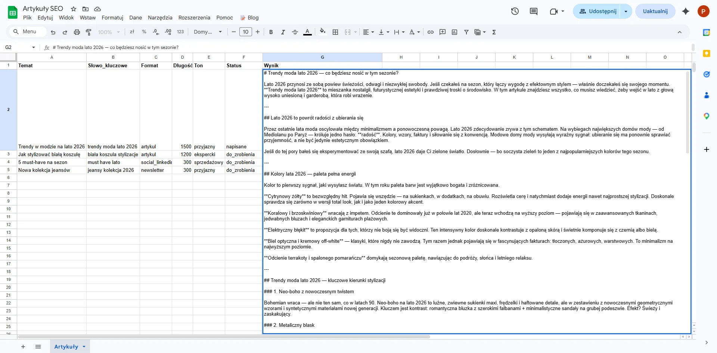Select the paint format tool
Image resolution: width=717 pixels, height=353 pixels.
(x=89, y=32)
